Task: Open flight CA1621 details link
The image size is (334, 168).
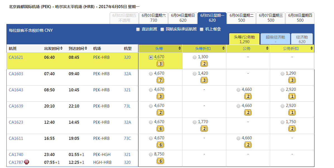Action: [16, 57]
